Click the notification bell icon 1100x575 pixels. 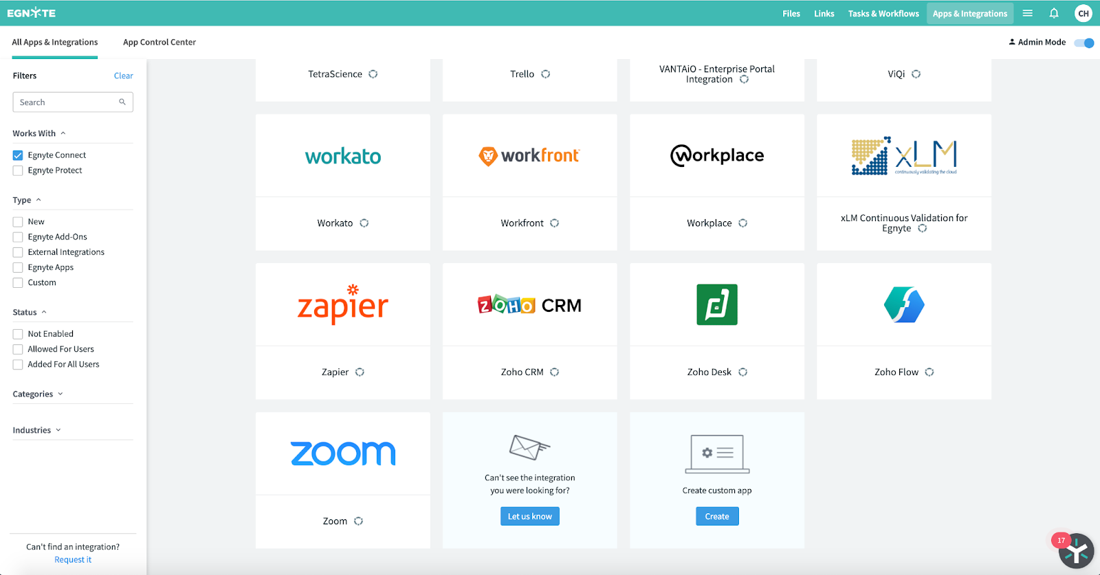[1053, 13]
